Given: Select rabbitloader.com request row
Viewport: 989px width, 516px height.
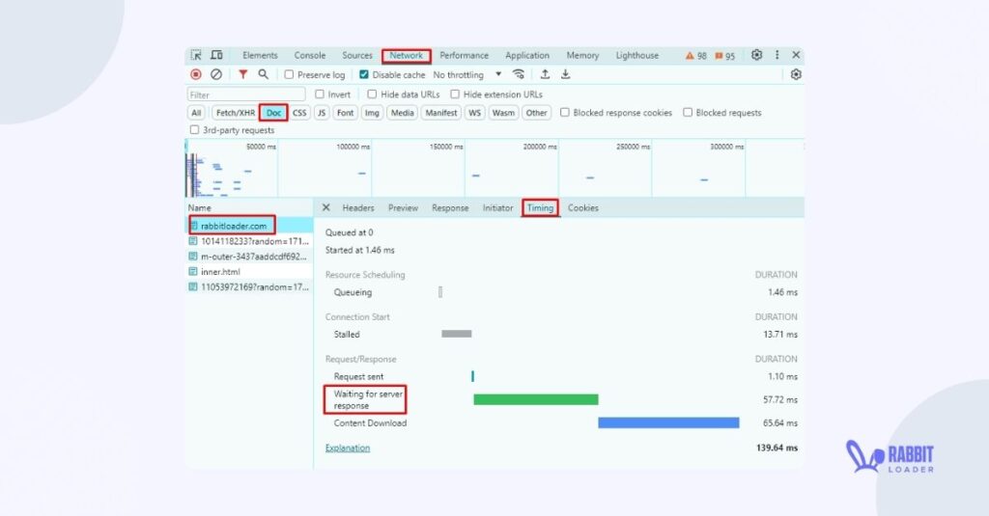Looking at the screenshot, I should (250, 226).
